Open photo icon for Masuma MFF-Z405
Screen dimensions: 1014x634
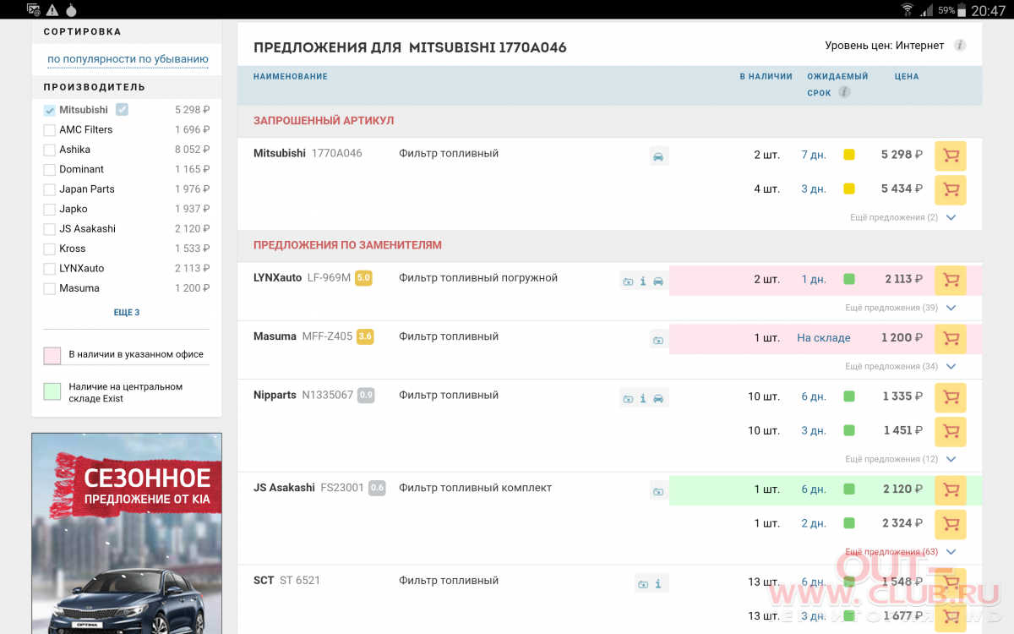[658, 340]
